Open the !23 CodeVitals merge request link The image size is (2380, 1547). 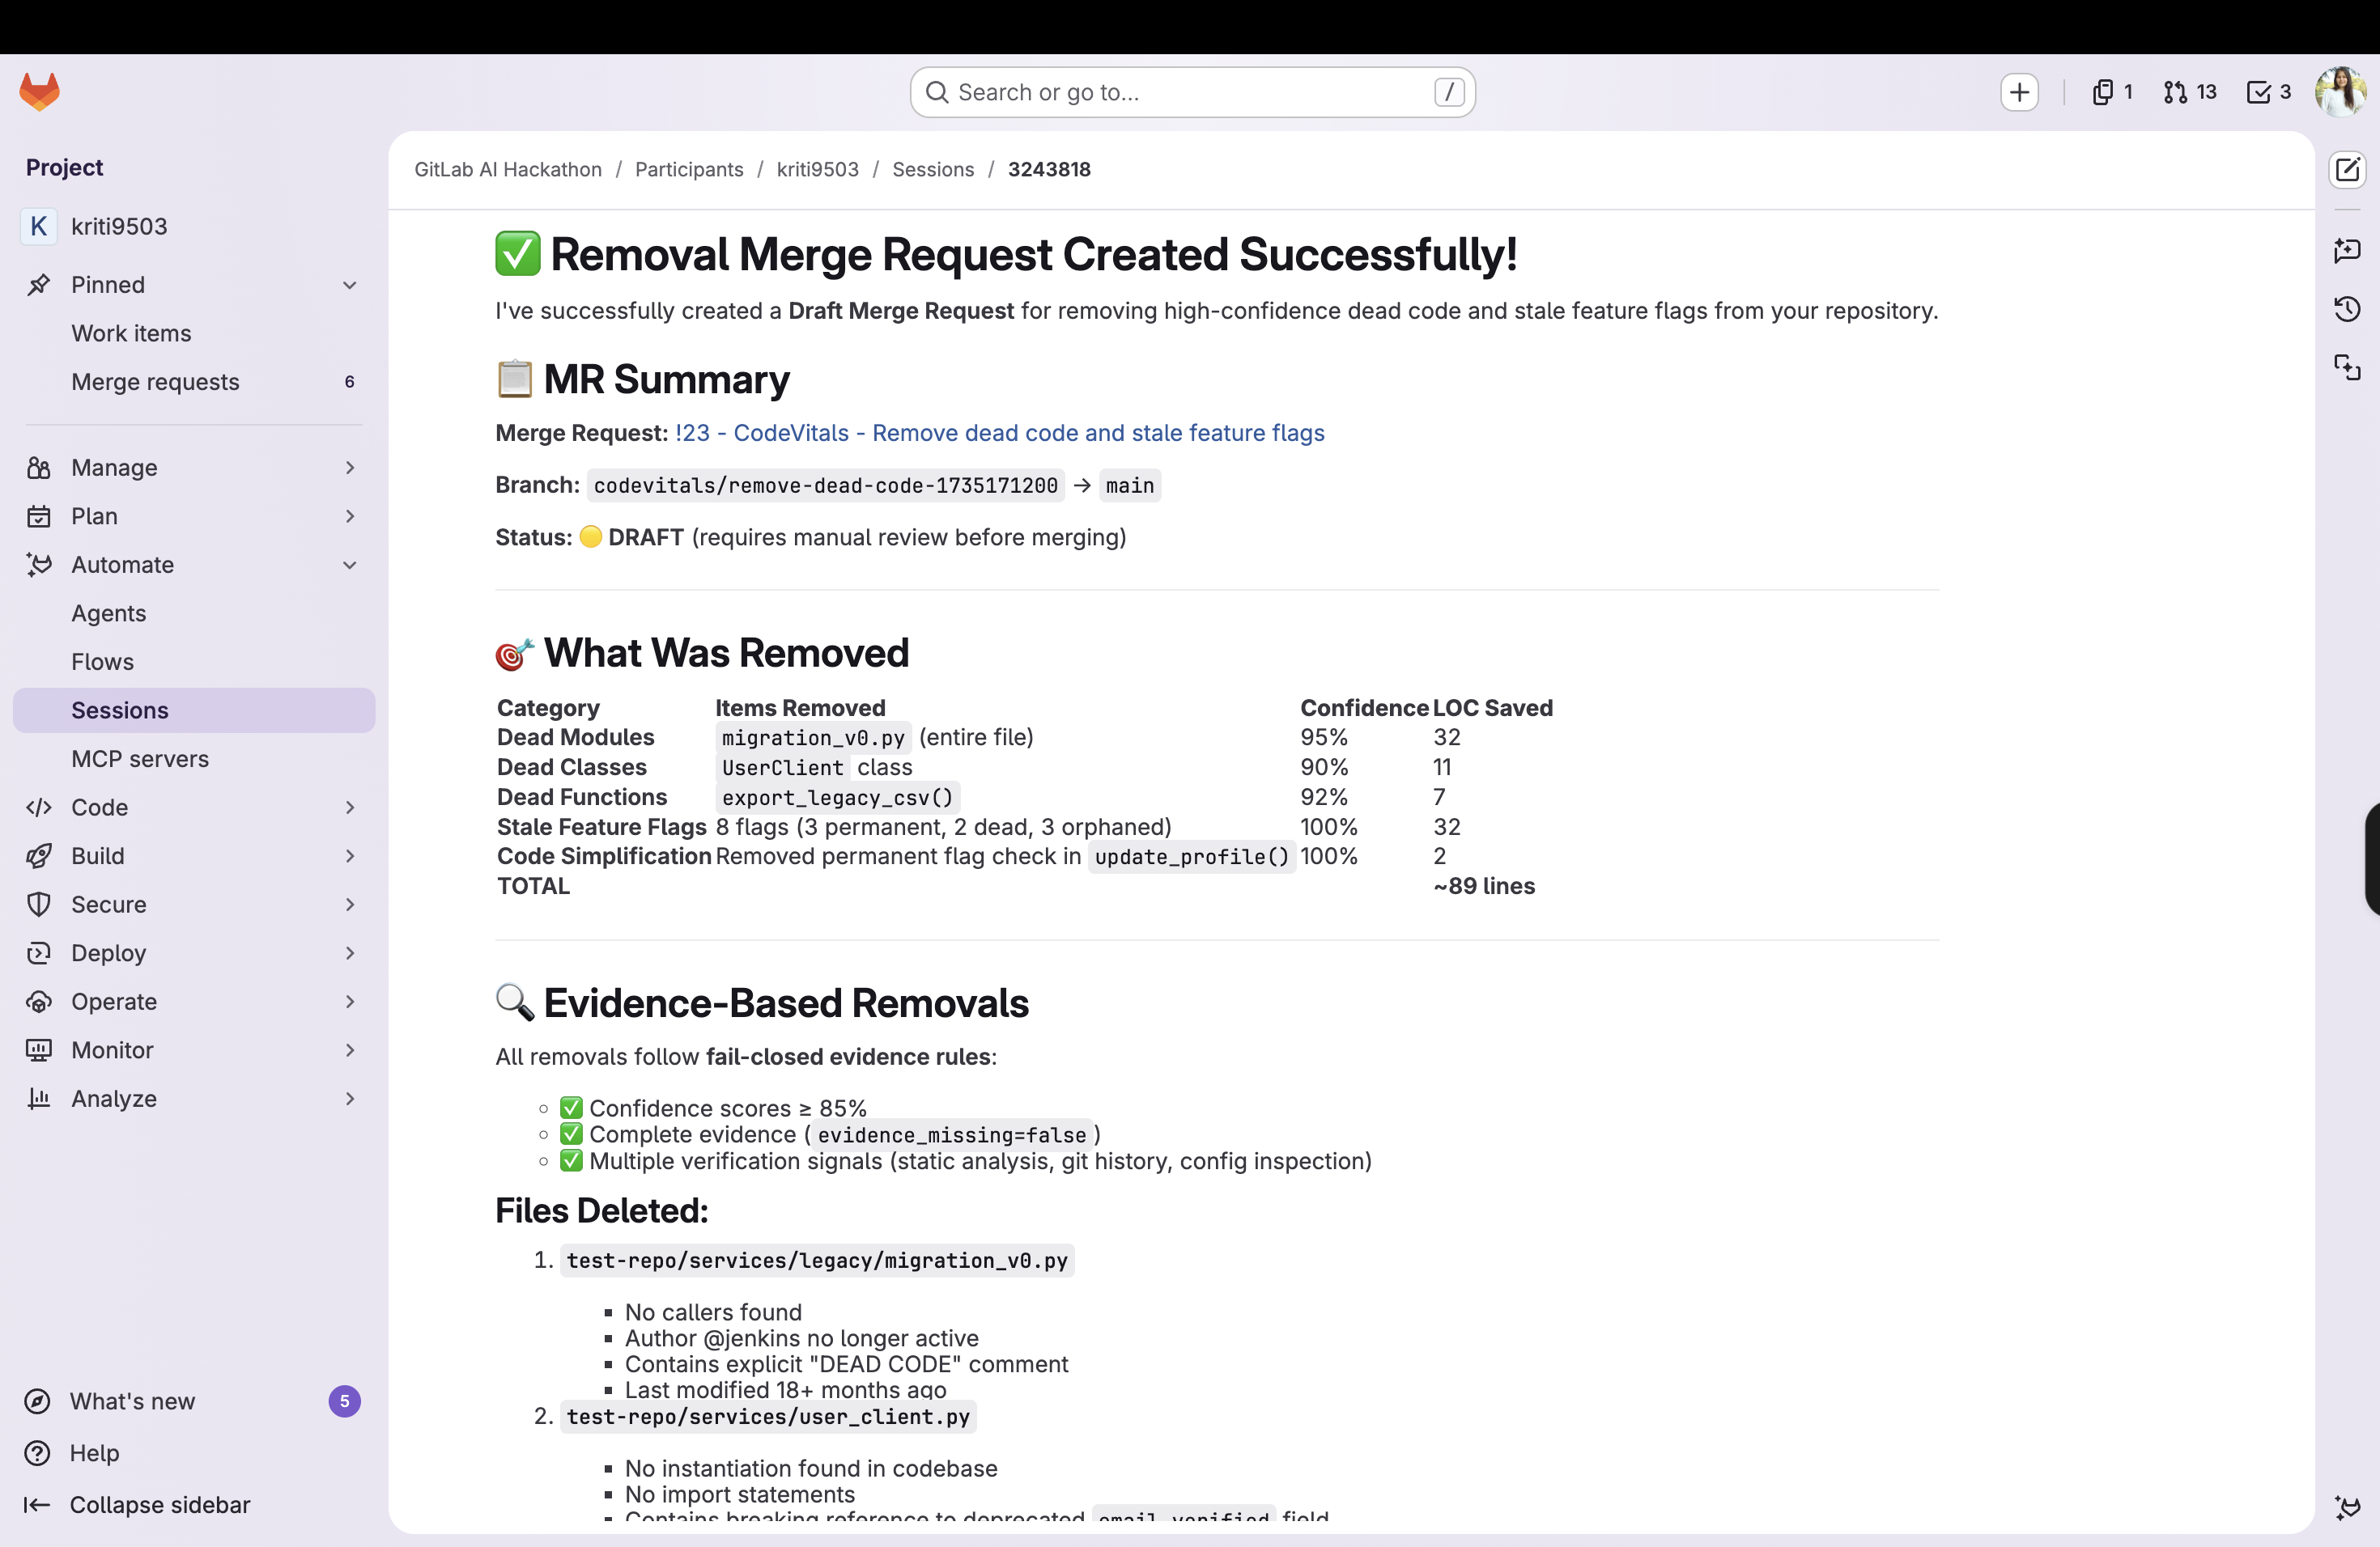click(x=999, y=433)
